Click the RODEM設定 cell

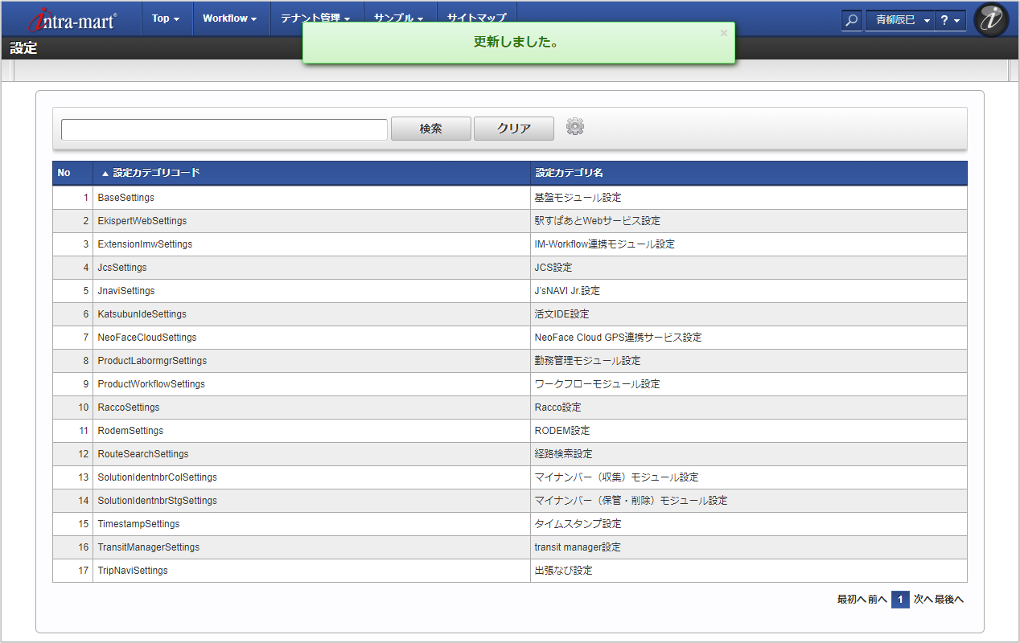(x=749, y=431)
